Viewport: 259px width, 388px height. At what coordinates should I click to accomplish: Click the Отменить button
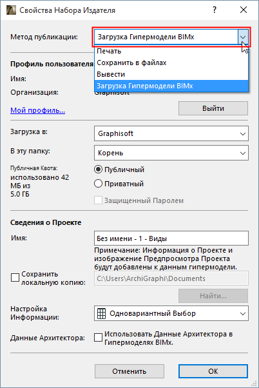pos(129,371)
